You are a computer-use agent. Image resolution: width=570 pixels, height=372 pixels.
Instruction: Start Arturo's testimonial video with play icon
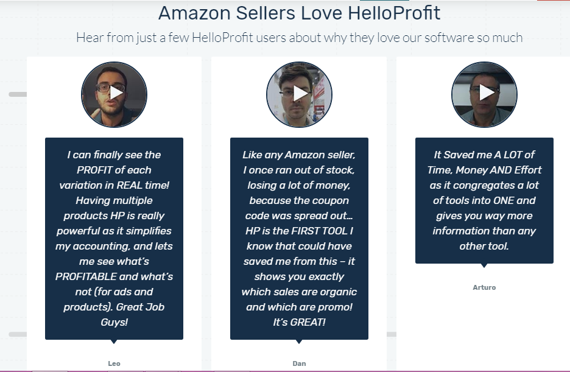(487, 93)
